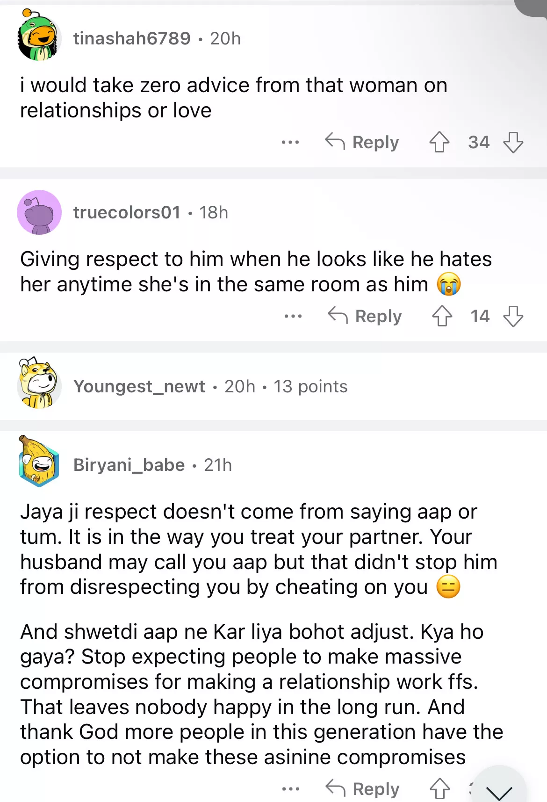Open more options on truecolors01's comment
Viewport: 547px width, 802px height.
click(x=293, y=316)
